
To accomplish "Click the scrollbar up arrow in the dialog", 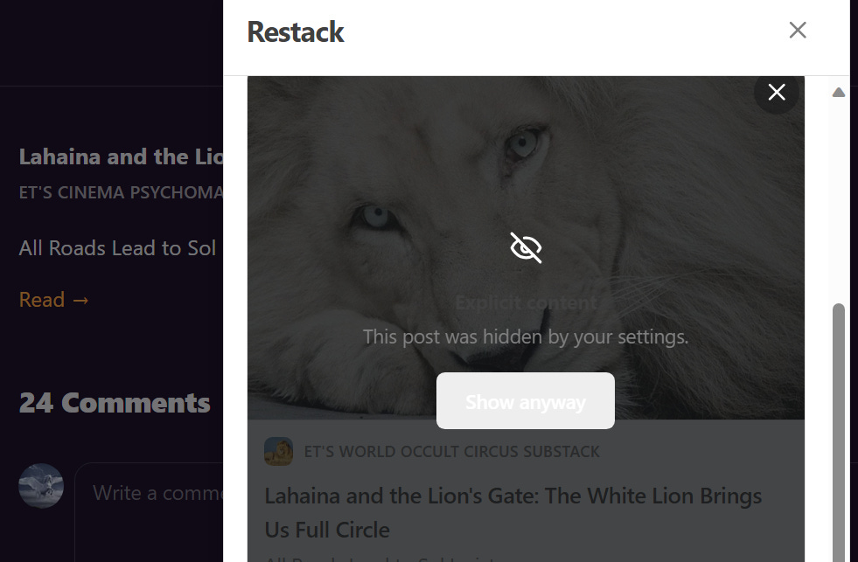I will 839,92.
